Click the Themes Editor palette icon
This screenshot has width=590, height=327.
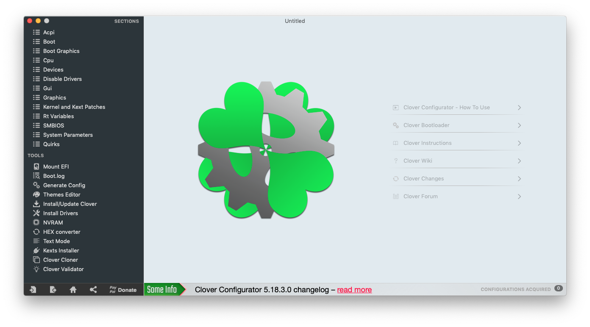[36, 194]
